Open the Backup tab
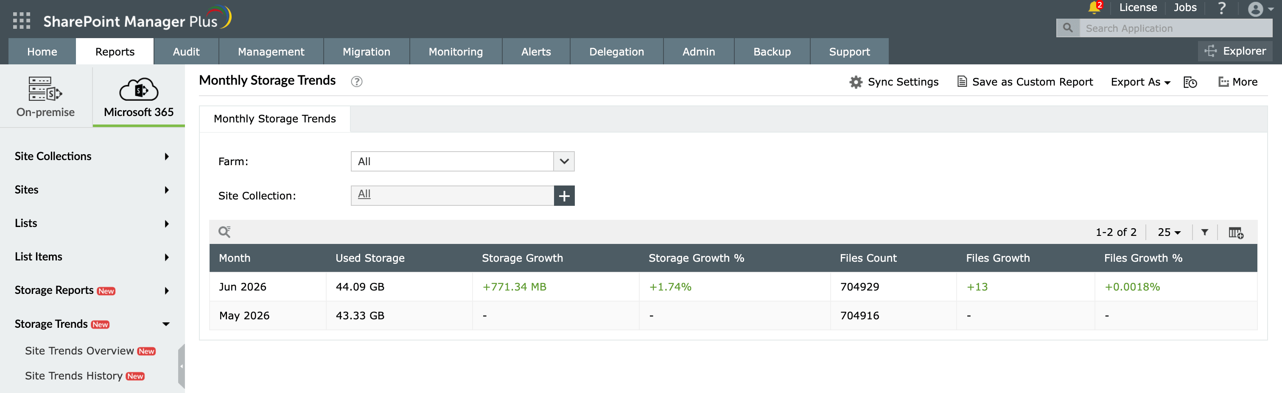Image resolution: width=1282 pixels, height=393 pixels. coord(772,52)
